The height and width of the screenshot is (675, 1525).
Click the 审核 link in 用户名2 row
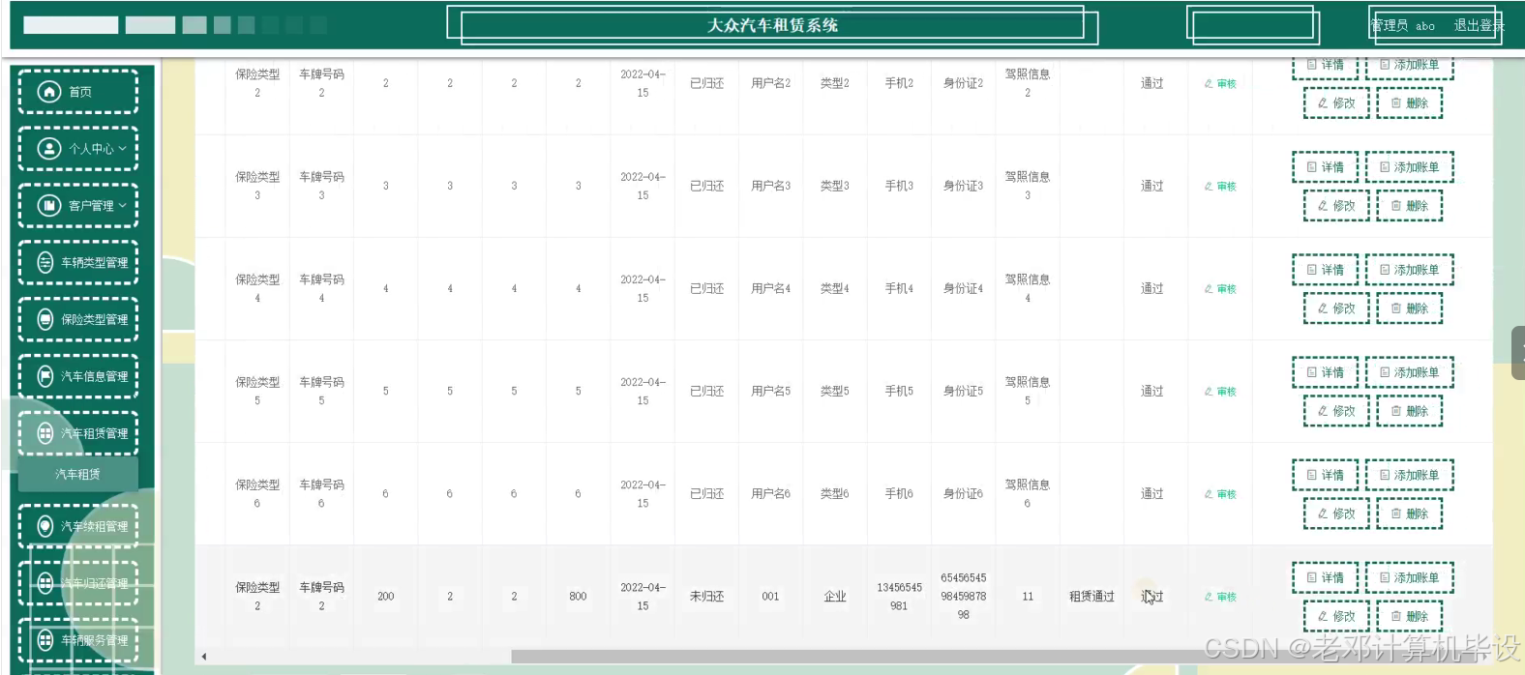point(1220,84)
